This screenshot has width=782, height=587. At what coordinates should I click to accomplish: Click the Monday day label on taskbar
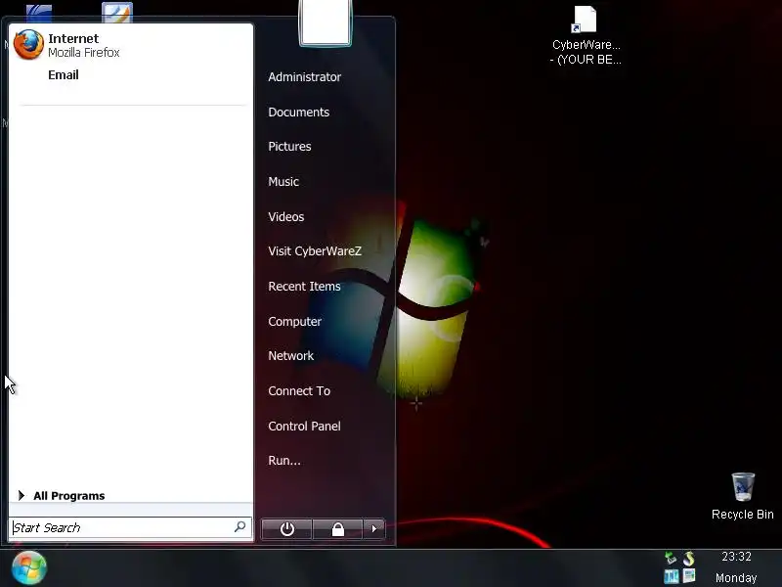736,577
